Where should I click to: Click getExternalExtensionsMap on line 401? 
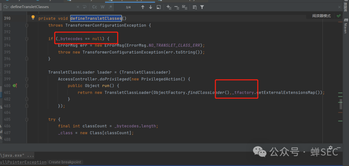pyautogui.click(x=286, y=93)
